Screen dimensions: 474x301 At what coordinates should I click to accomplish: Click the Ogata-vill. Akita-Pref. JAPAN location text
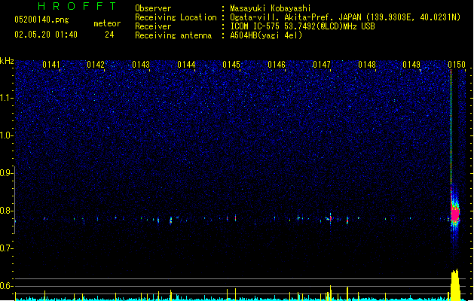[x=345, y=17]
